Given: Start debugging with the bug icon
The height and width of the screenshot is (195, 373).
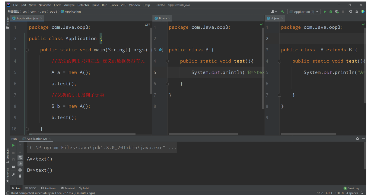Looking at the screenshot, I should 331,12.
